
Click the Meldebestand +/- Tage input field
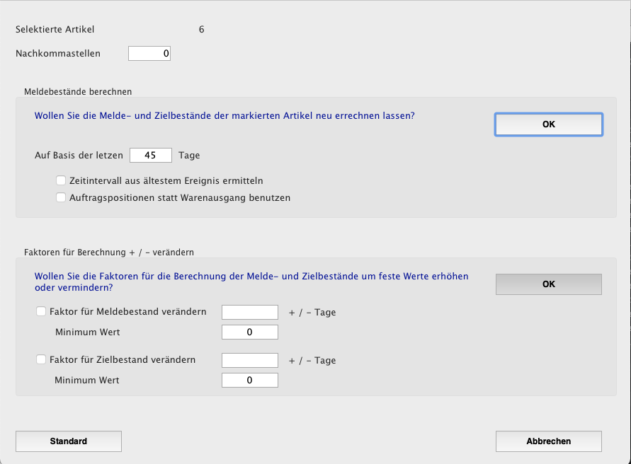(x=250, y=312)
